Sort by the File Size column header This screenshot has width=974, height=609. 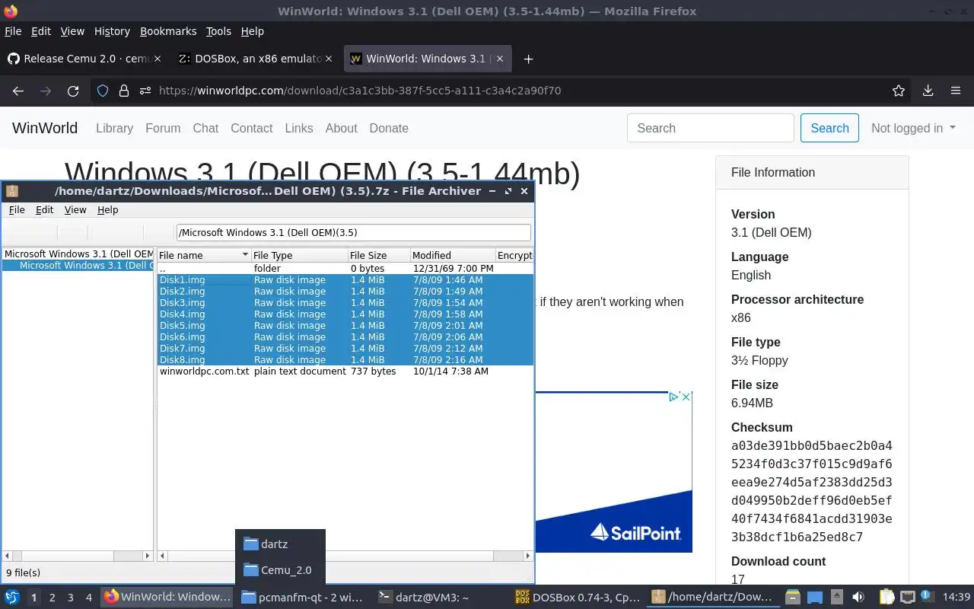378,255
